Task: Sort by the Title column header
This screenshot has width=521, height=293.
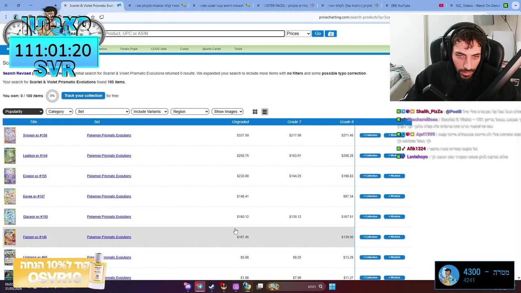Action: [33, 122]
